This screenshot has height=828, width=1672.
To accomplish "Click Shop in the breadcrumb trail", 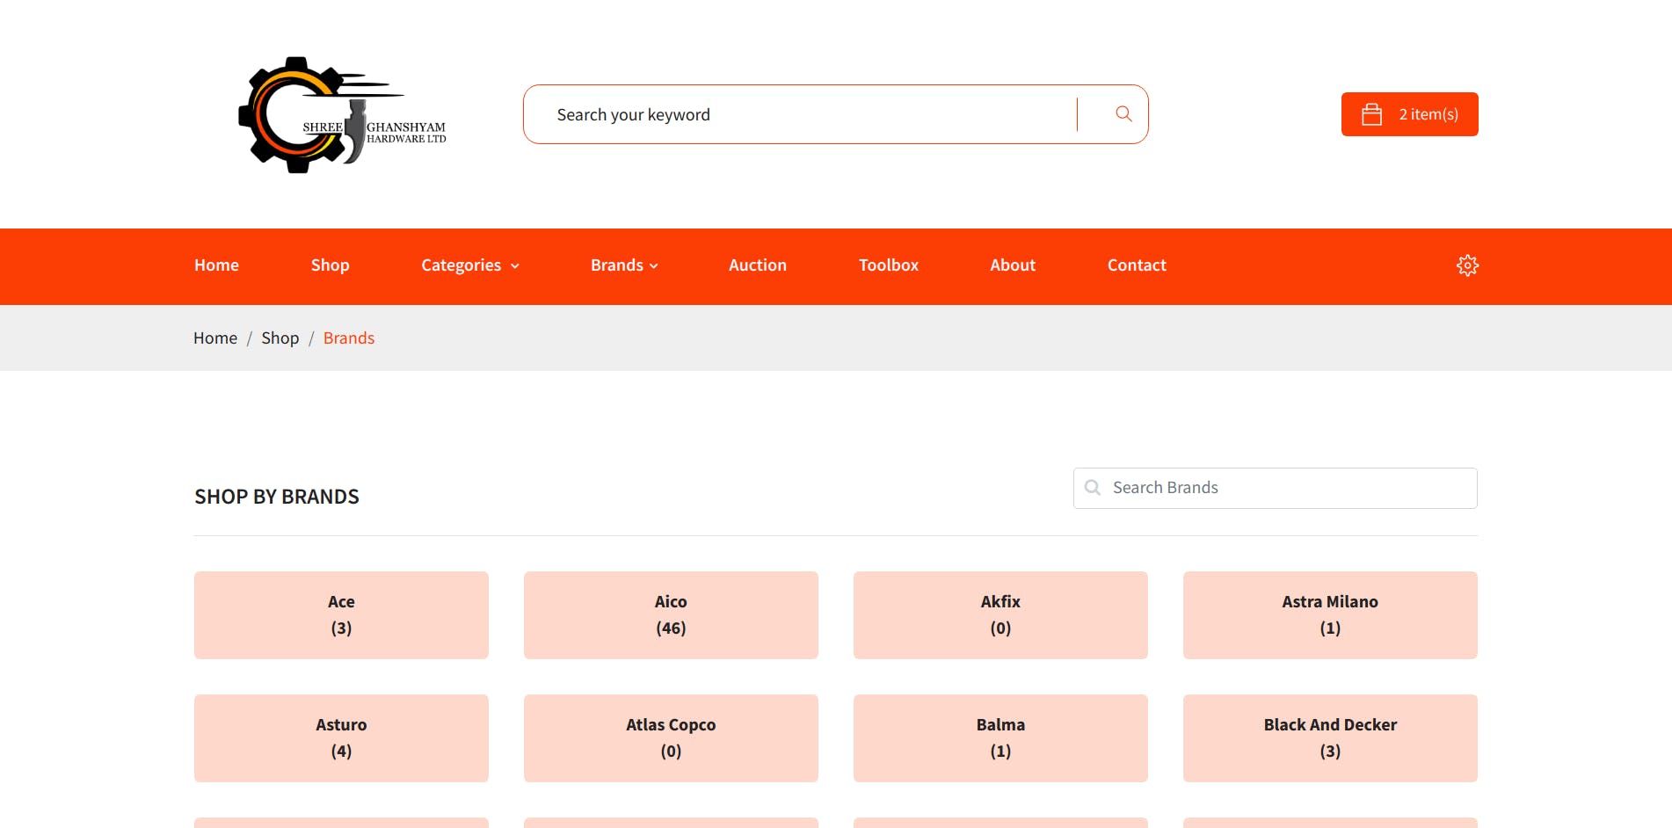I will click(280, 338).
